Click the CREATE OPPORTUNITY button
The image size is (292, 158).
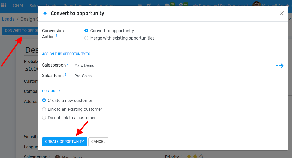pos(65,142)
